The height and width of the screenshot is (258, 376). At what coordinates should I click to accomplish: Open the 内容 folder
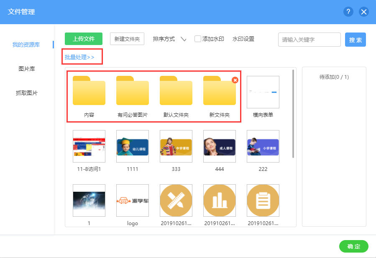tap(89, 90)
